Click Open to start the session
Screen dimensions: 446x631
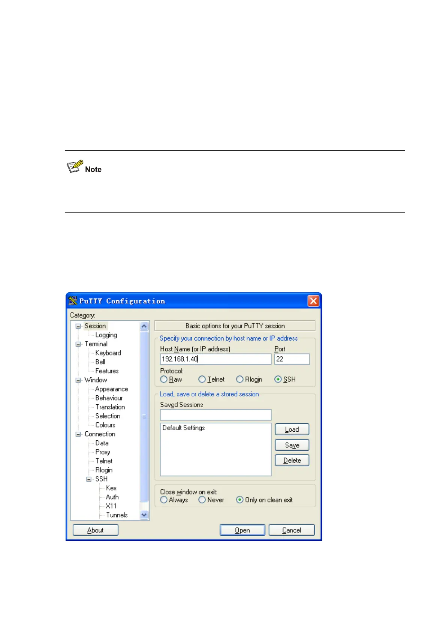coord(242,530)
